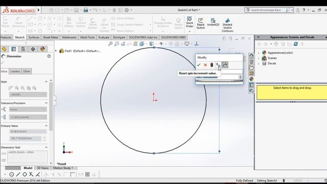Collapse the Primary Value section
The image size is (327, 184).
pyautogui.click(x=46, y=126)
